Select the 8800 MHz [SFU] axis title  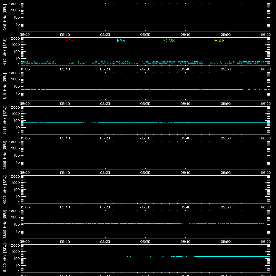pos(4,224)
